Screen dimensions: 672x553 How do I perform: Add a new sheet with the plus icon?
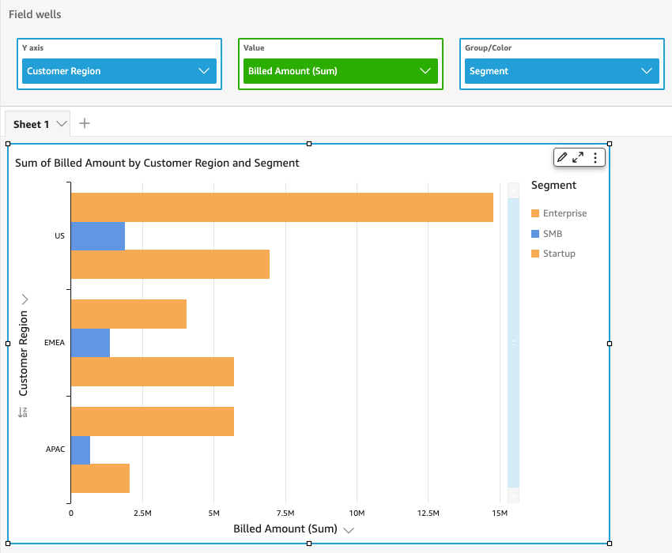tap(85, 124)
